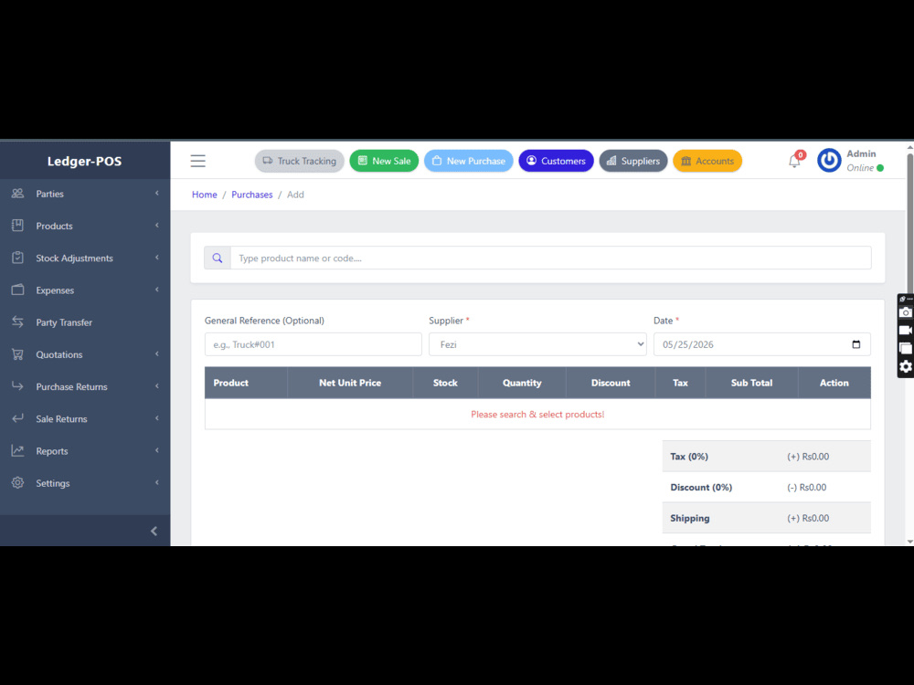Click the Date field showing 05/25/2026
Image resolution: width=914 pixels, height=685 pixels.
762,344
